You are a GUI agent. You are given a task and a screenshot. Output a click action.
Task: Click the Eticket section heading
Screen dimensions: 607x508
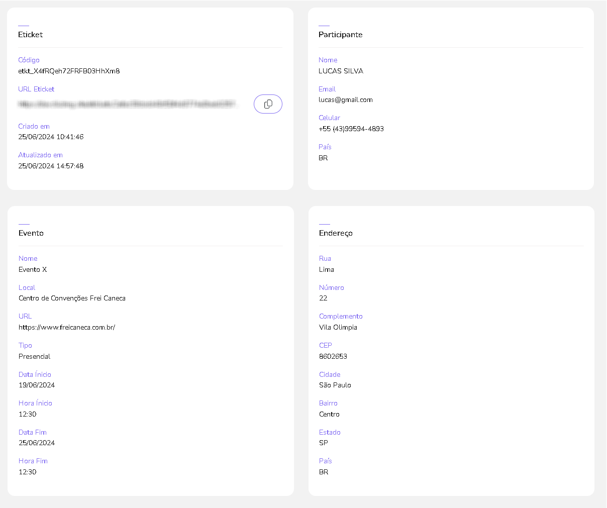tap(31, 35)
